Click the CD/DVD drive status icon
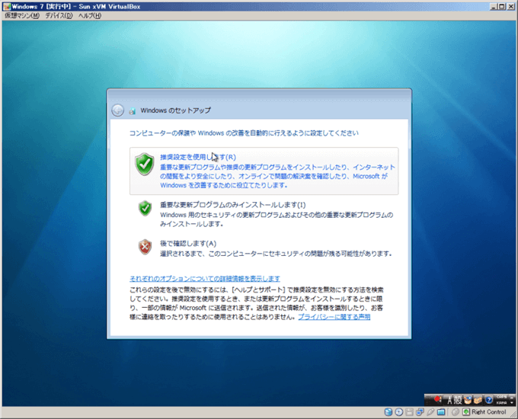 pyautogui.click(x=399, y=412)
